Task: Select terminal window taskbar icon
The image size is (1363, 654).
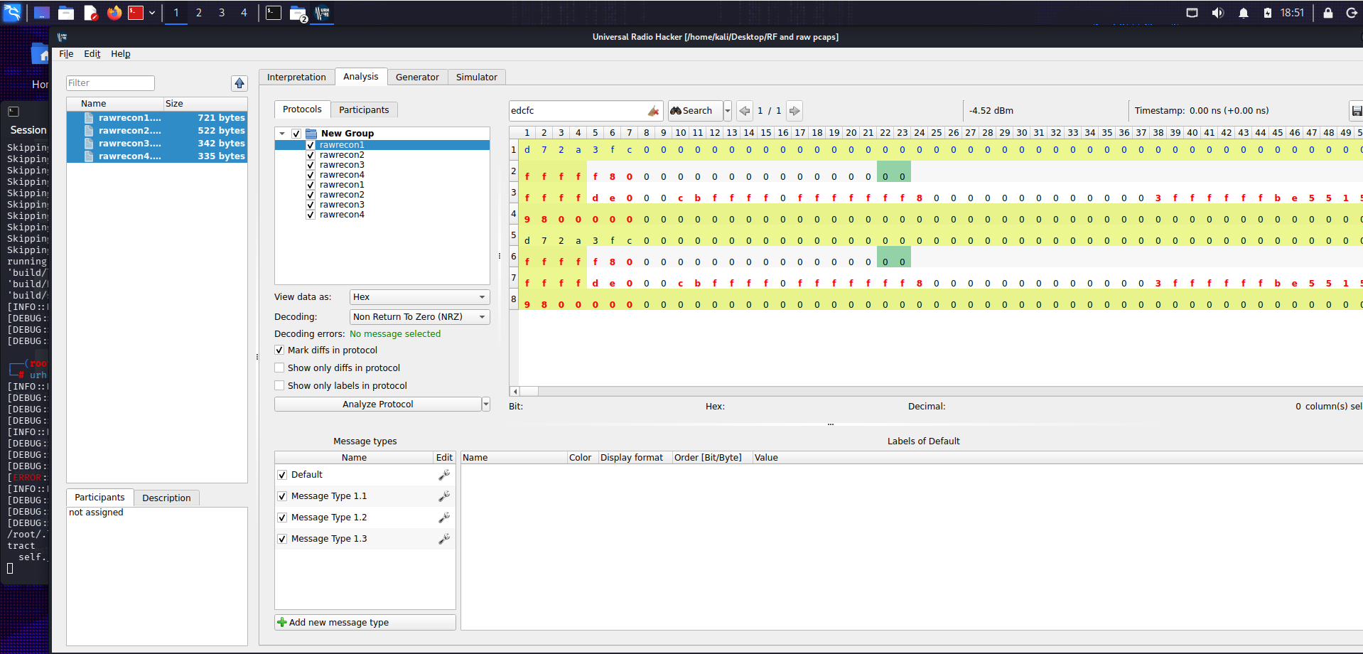Action: [274, 13]
